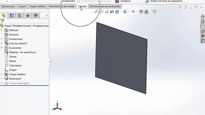
Task: Open the File Explorer folder task pane
Action: 203,27
